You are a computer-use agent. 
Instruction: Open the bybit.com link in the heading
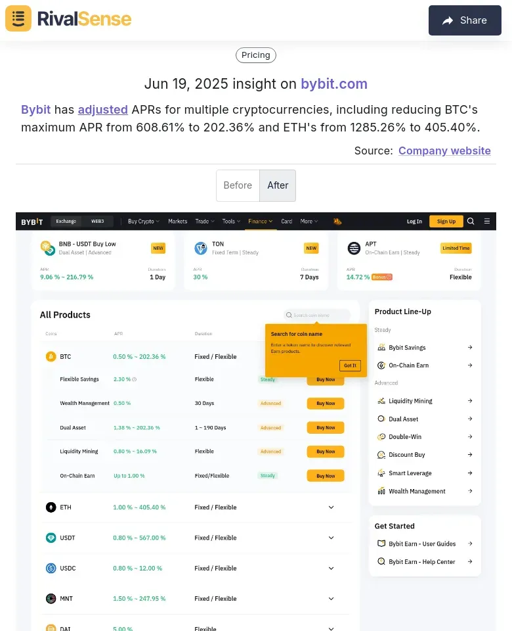(334, 83)
